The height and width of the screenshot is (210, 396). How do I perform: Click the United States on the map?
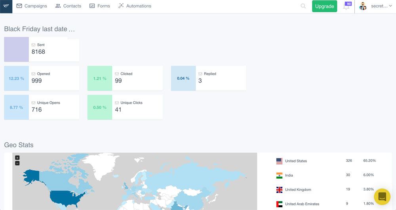tap(65, 197)
